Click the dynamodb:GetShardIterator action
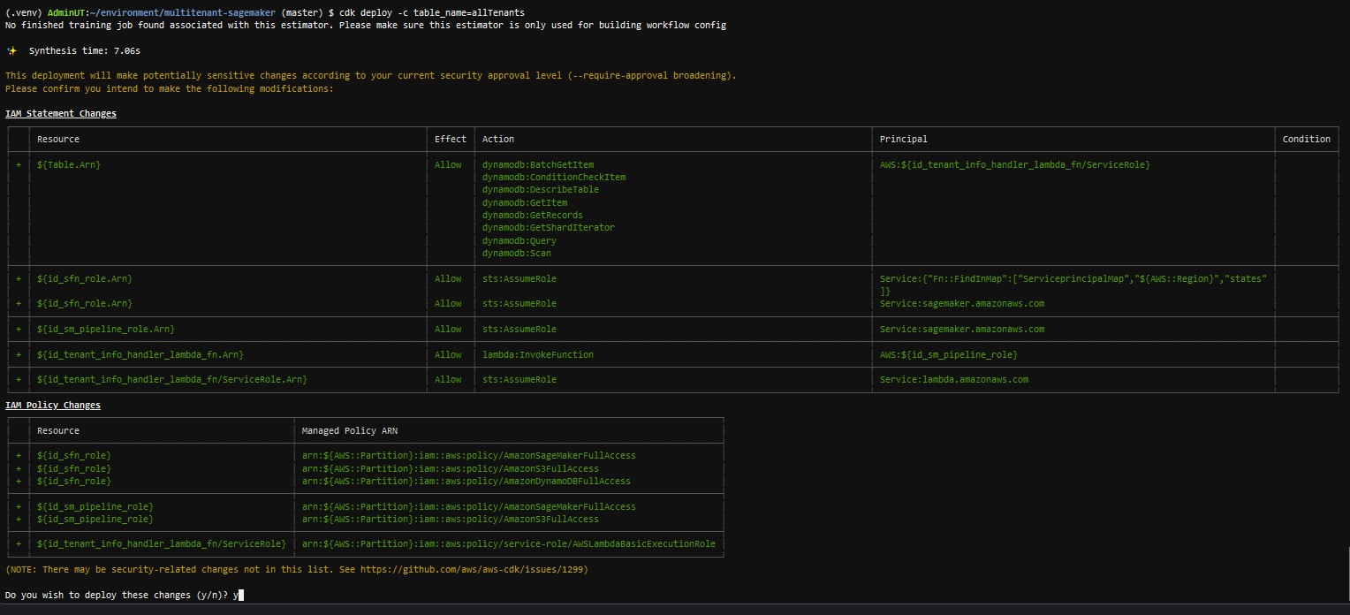Viewport: 1350px width, 615px height. point(549,228)
